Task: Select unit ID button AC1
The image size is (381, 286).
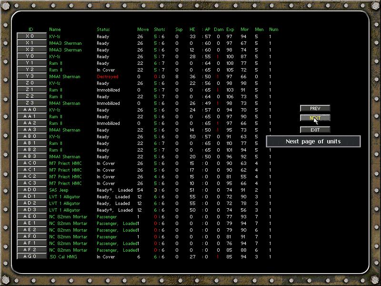Action: [x=31, y=170]
